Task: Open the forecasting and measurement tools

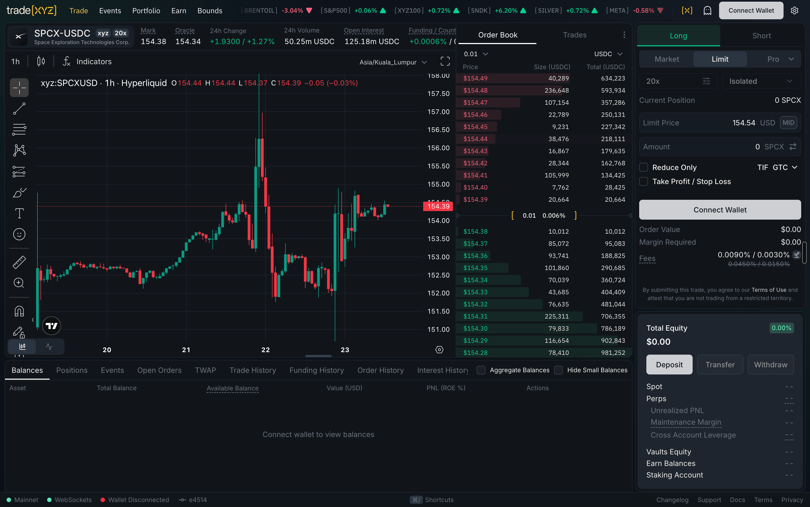Action: click(19, 171)
